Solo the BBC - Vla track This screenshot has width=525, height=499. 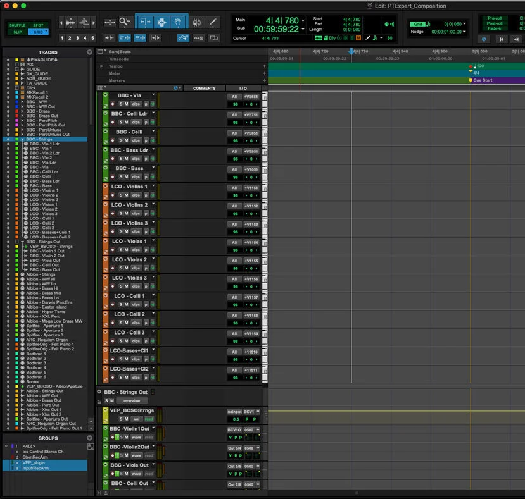121,104
